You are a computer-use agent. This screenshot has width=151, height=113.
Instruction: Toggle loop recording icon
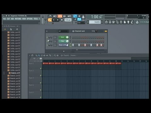[x=69, y=16]
